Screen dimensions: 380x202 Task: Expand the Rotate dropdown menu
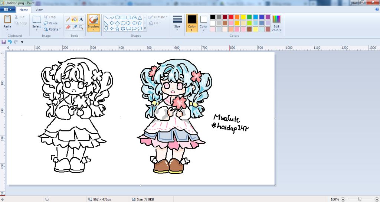(x=60, y=29)
